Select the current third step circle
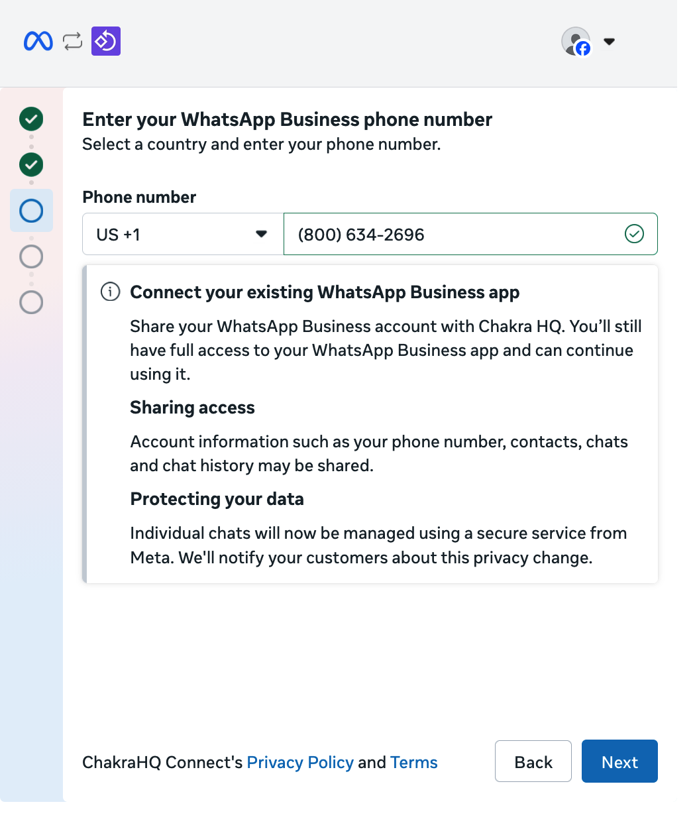Screen dimensions: 697x839 31,211
